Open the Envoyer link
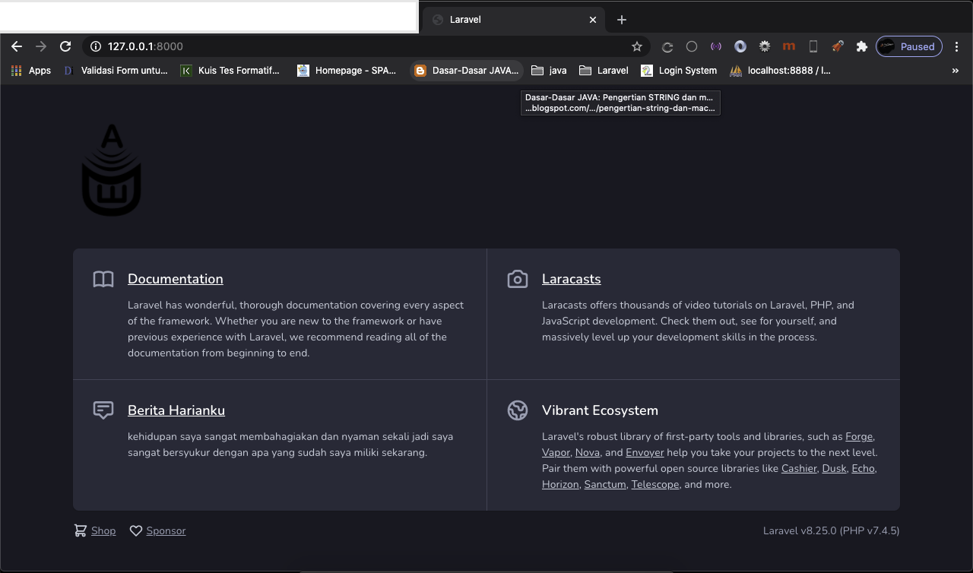Screen dimensions: 973x573 click(x=645, y=453)
